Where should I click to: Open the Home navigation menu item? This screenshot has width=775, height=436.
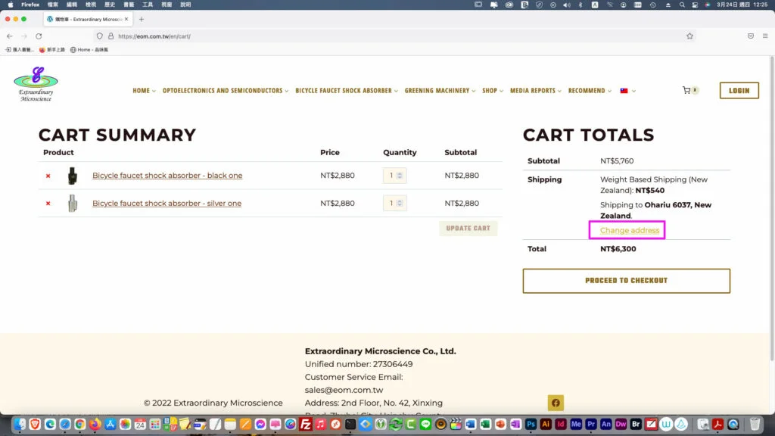click(x=144, y=91)
